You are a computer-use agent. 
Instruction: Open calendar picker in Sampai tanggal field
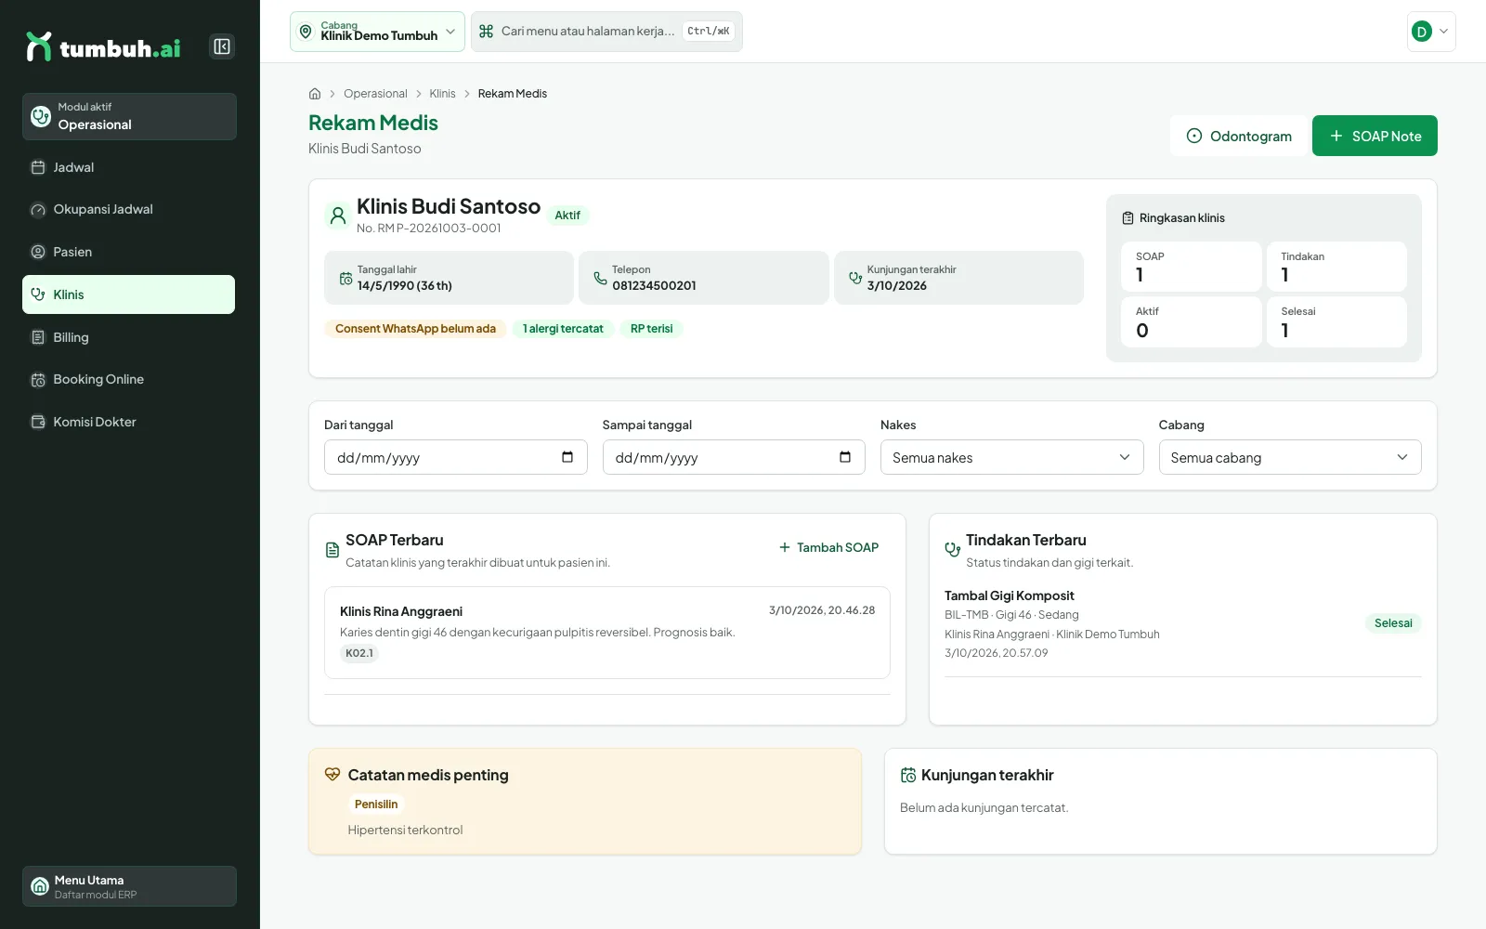coord(845,457)
